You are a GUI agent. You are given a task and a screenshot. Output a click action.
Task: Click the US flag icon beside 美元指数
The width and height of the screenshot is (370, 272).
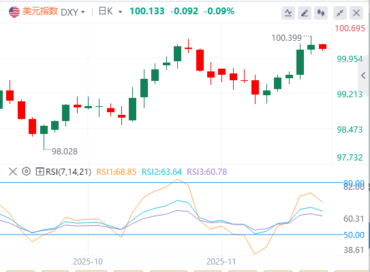[14, 12]
